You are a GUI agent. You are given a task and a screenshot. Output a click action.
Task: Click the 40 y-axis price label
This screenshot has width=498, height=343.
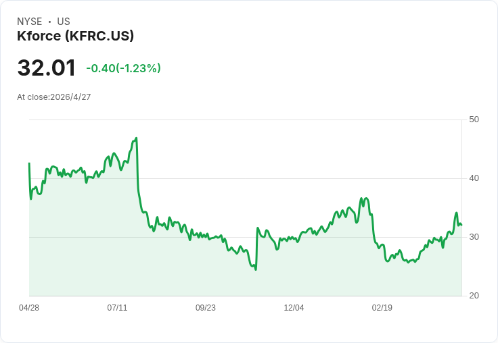pyautogui.click(x=474, y=178)
